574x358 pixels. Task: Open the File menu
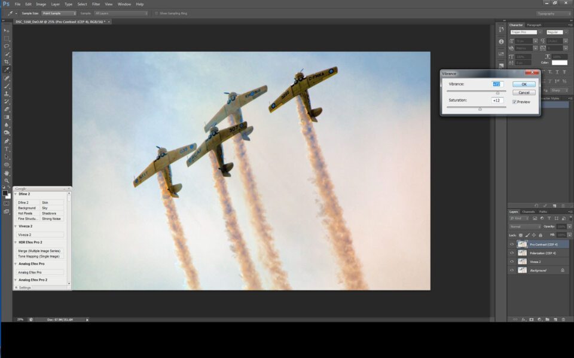(x=17, y=4)
